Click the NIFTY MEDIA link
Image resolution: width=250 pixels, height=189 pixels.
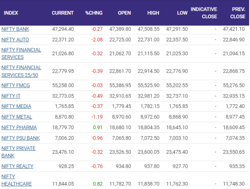[16, 106]
